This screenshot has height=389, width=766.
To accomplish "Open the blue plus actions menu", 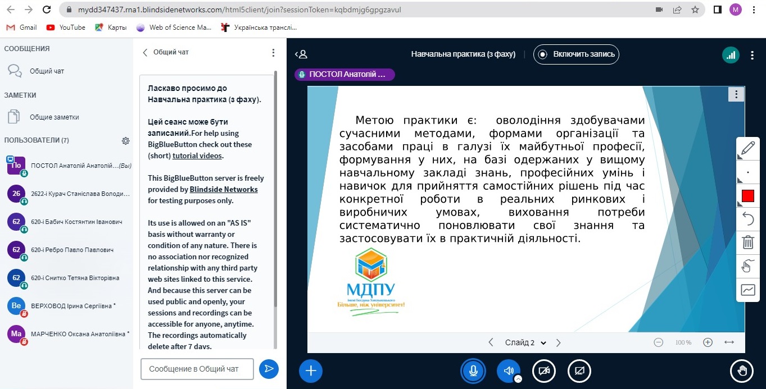I will tap(310, 370).
